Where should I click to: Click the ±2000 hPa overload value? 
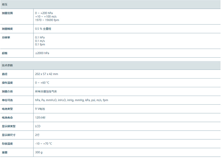pos(42,53)
